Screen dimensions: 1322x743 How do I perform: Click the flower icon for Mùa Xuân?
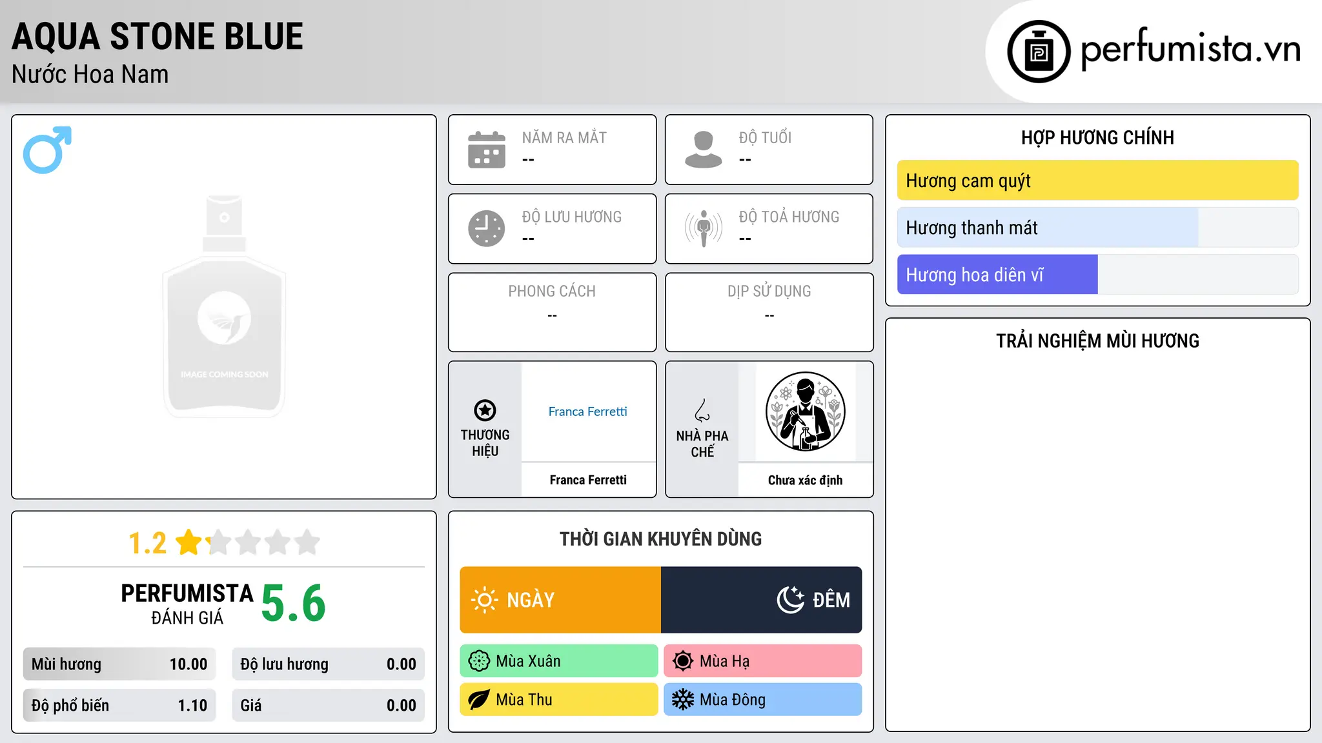479,661
